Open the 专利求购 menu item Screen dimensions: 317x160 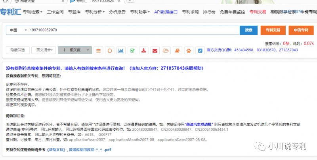[190, 12]
